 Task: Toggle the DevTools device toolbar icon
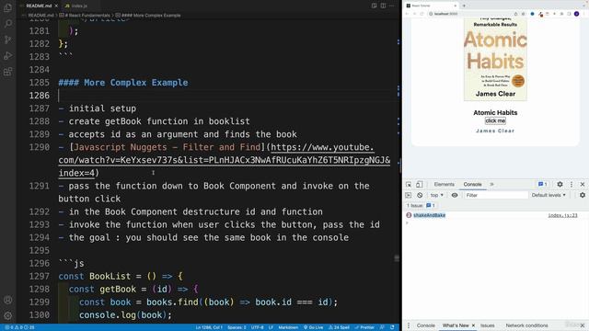(x=420, y=184)
